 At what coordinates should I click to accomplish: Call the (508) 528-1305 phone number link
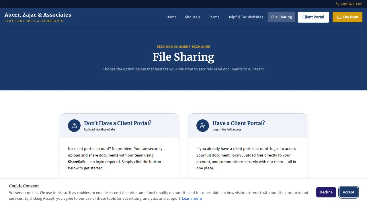[349, 4]
